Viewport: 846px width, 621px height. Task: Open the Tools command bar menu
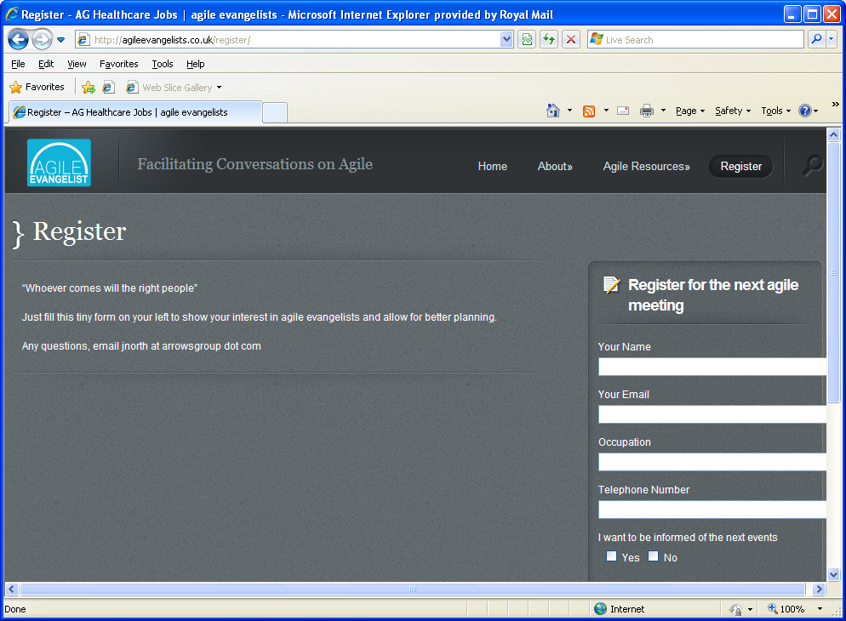tap(776, 111)
